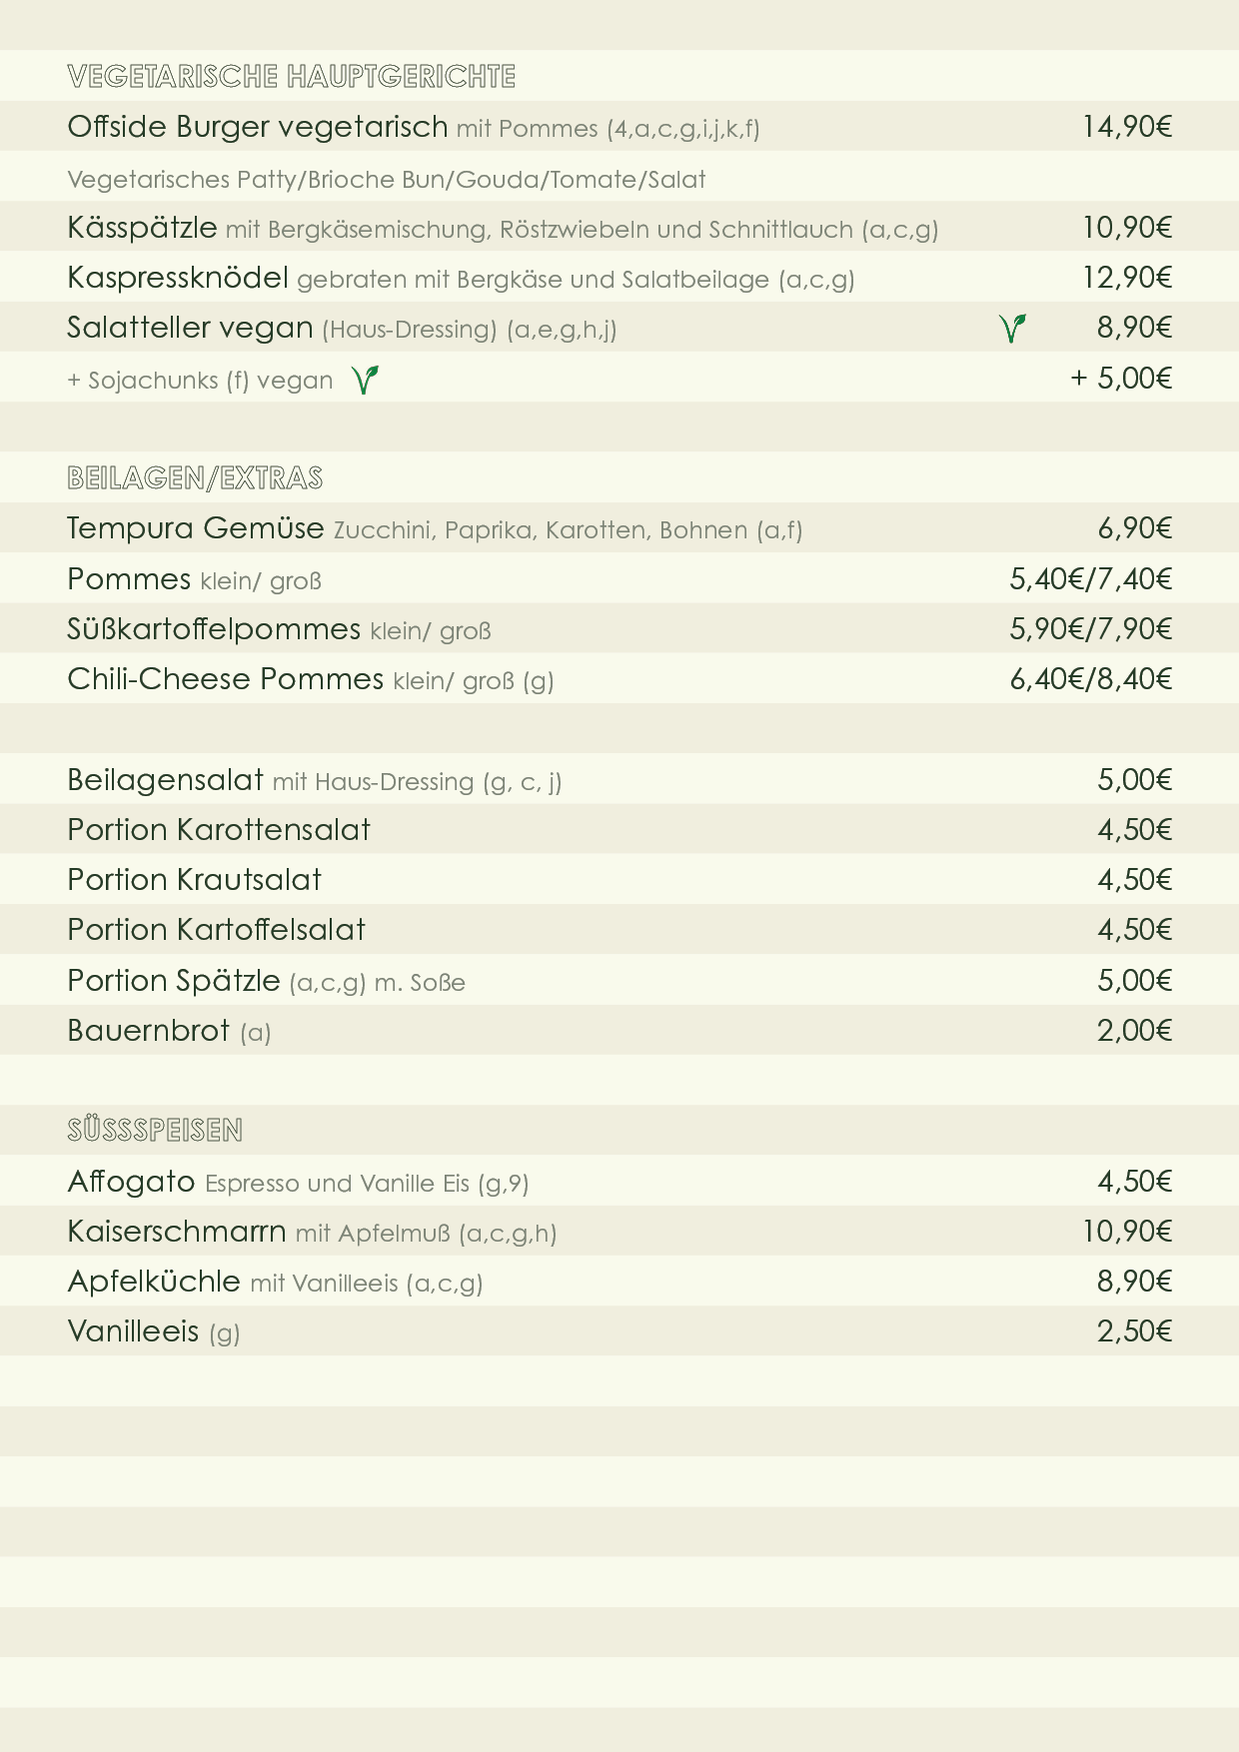Click the vegan leaf icon after Sojachunks

(366, 380)
